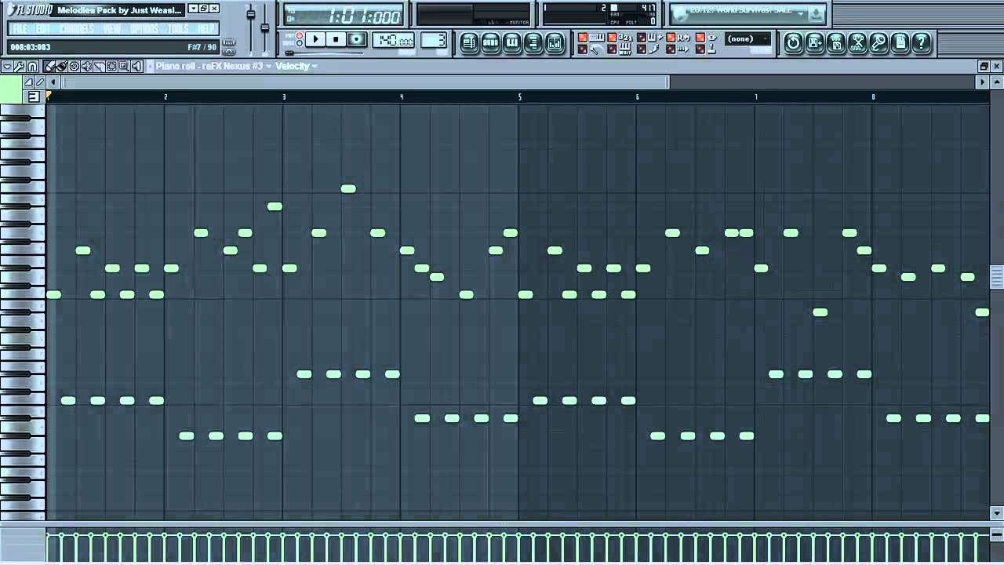The image size is (1004, 565).
Task: Select the Slice tool
Action: pyautogui.click(x=99, y=66)
